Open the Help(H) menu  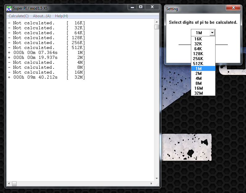[x=62, y=16]
